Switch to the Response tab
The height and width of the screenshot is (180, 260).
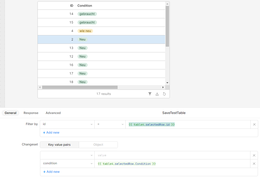click(x=31, y=113)
